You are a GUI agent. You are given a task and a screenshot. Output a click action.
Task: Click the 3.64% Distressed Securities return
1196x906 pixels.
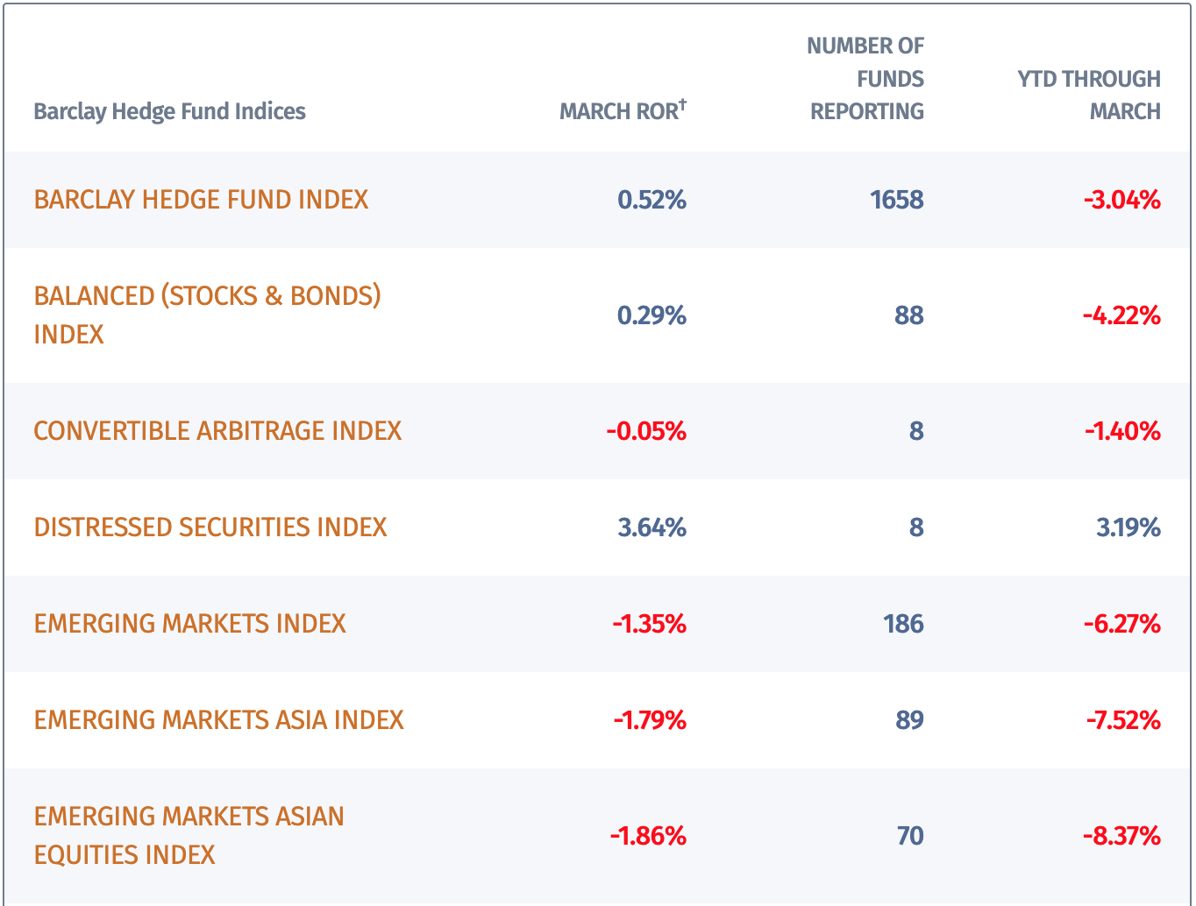pos(651,527)
